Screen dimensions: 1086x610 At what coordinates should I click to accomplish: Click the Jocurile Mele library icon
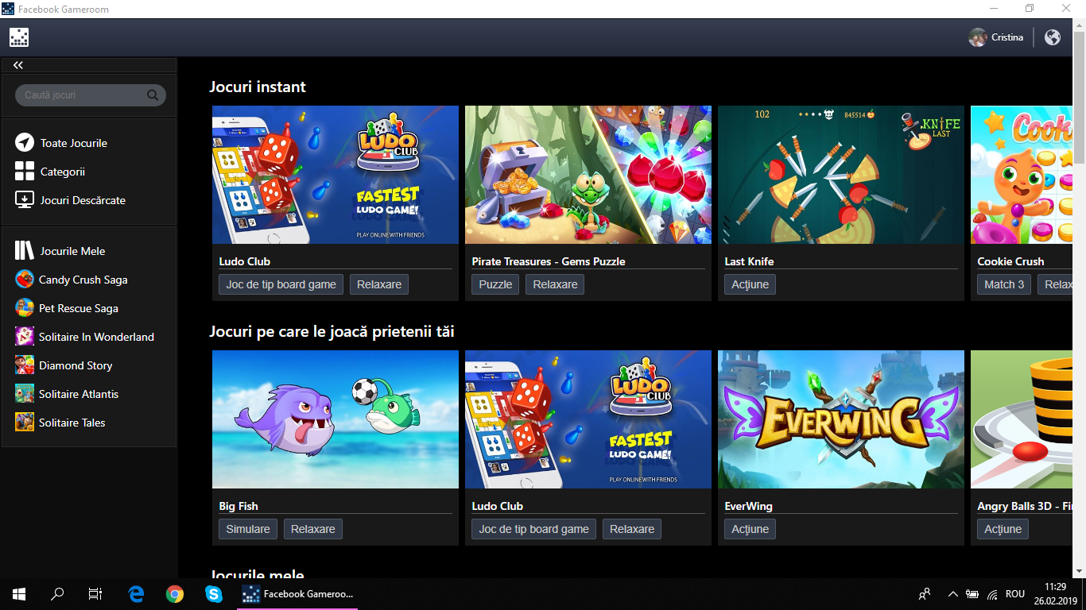point(25,251)
